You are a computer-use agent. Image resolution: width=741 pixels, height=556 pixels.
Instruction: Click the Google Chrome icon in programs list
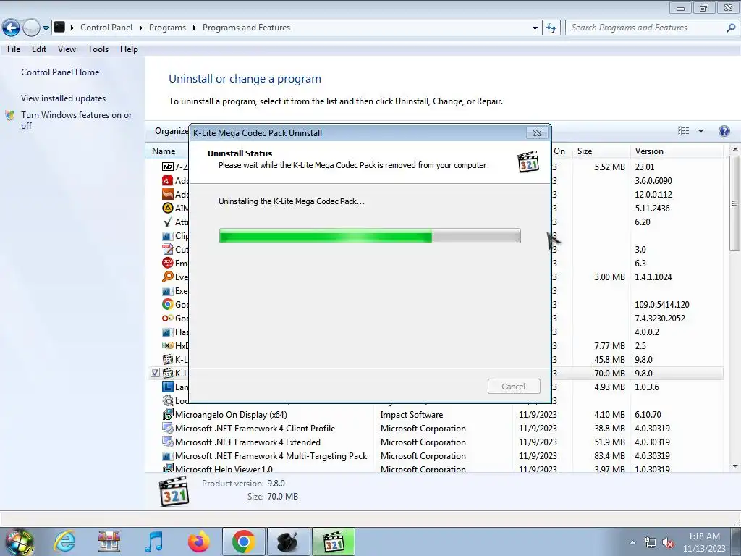click(x=167, y=305)
